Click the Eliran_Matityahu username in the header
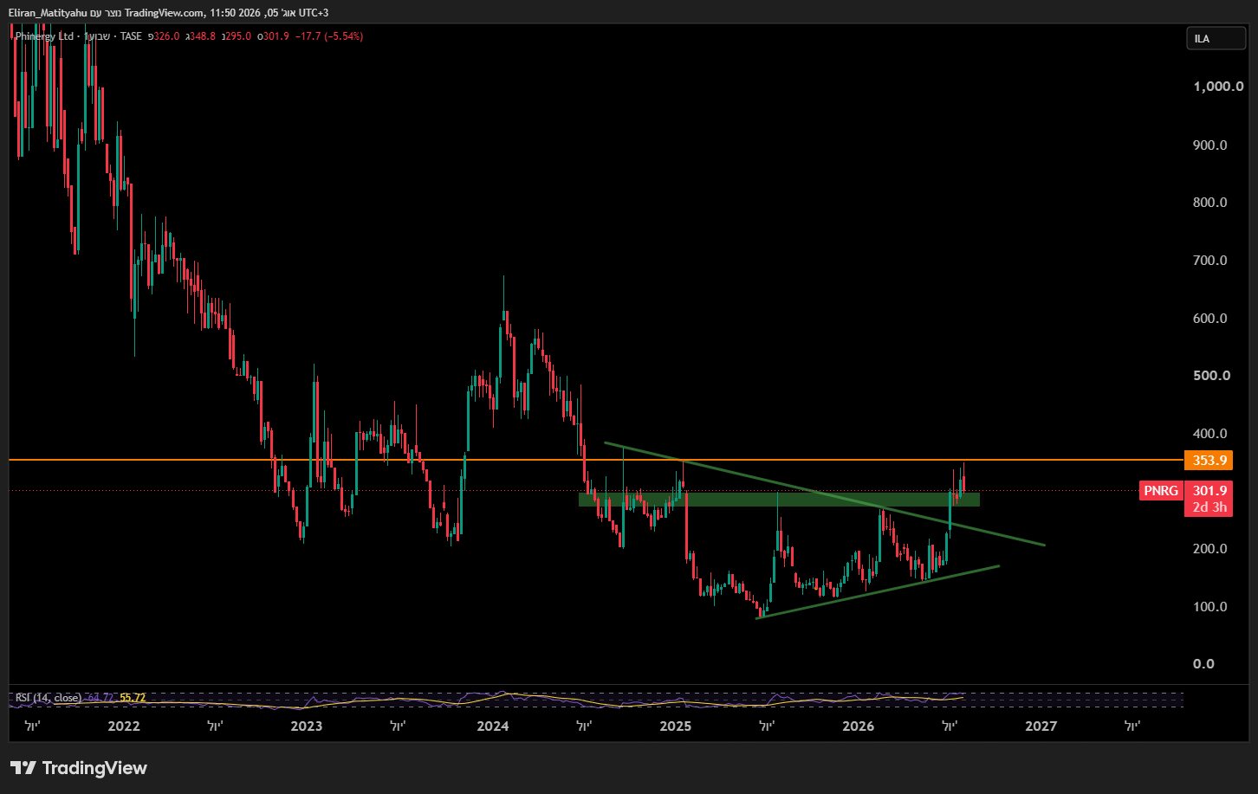The image size is (1258, 794). click(x=49, y=13)
